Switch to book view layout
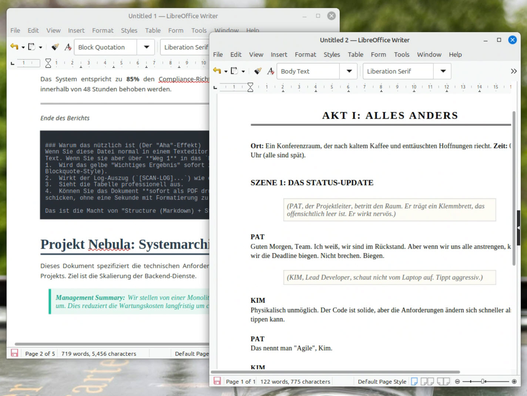Image resolution: width=527 pixels, height=396 pixels. (443, 381)
